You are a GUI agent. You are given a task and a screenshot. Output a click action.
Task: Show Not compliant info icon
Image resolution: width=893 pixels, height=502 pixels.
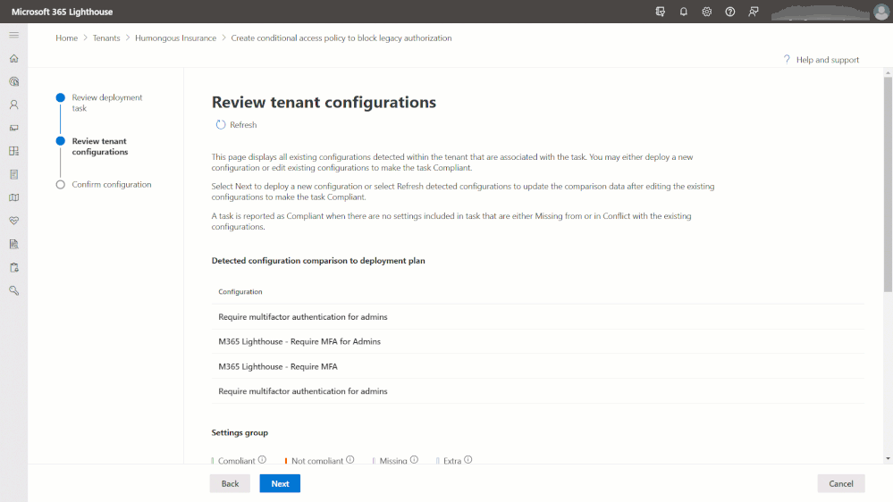[x=350, y=460]
